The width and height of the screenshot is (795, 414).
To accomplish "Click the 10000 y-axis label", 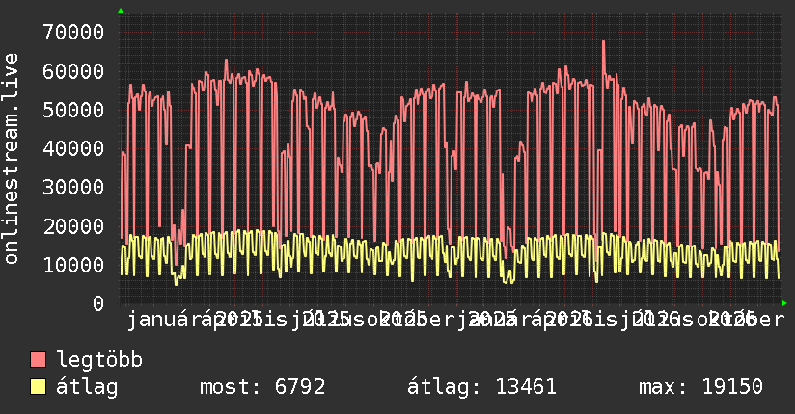I will click(x=73, y=265).
